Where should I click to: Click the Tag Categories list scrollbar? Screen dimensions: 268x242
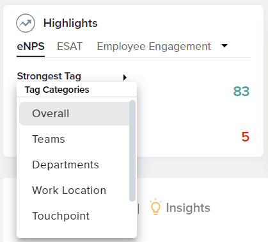(x=132, y=150)
